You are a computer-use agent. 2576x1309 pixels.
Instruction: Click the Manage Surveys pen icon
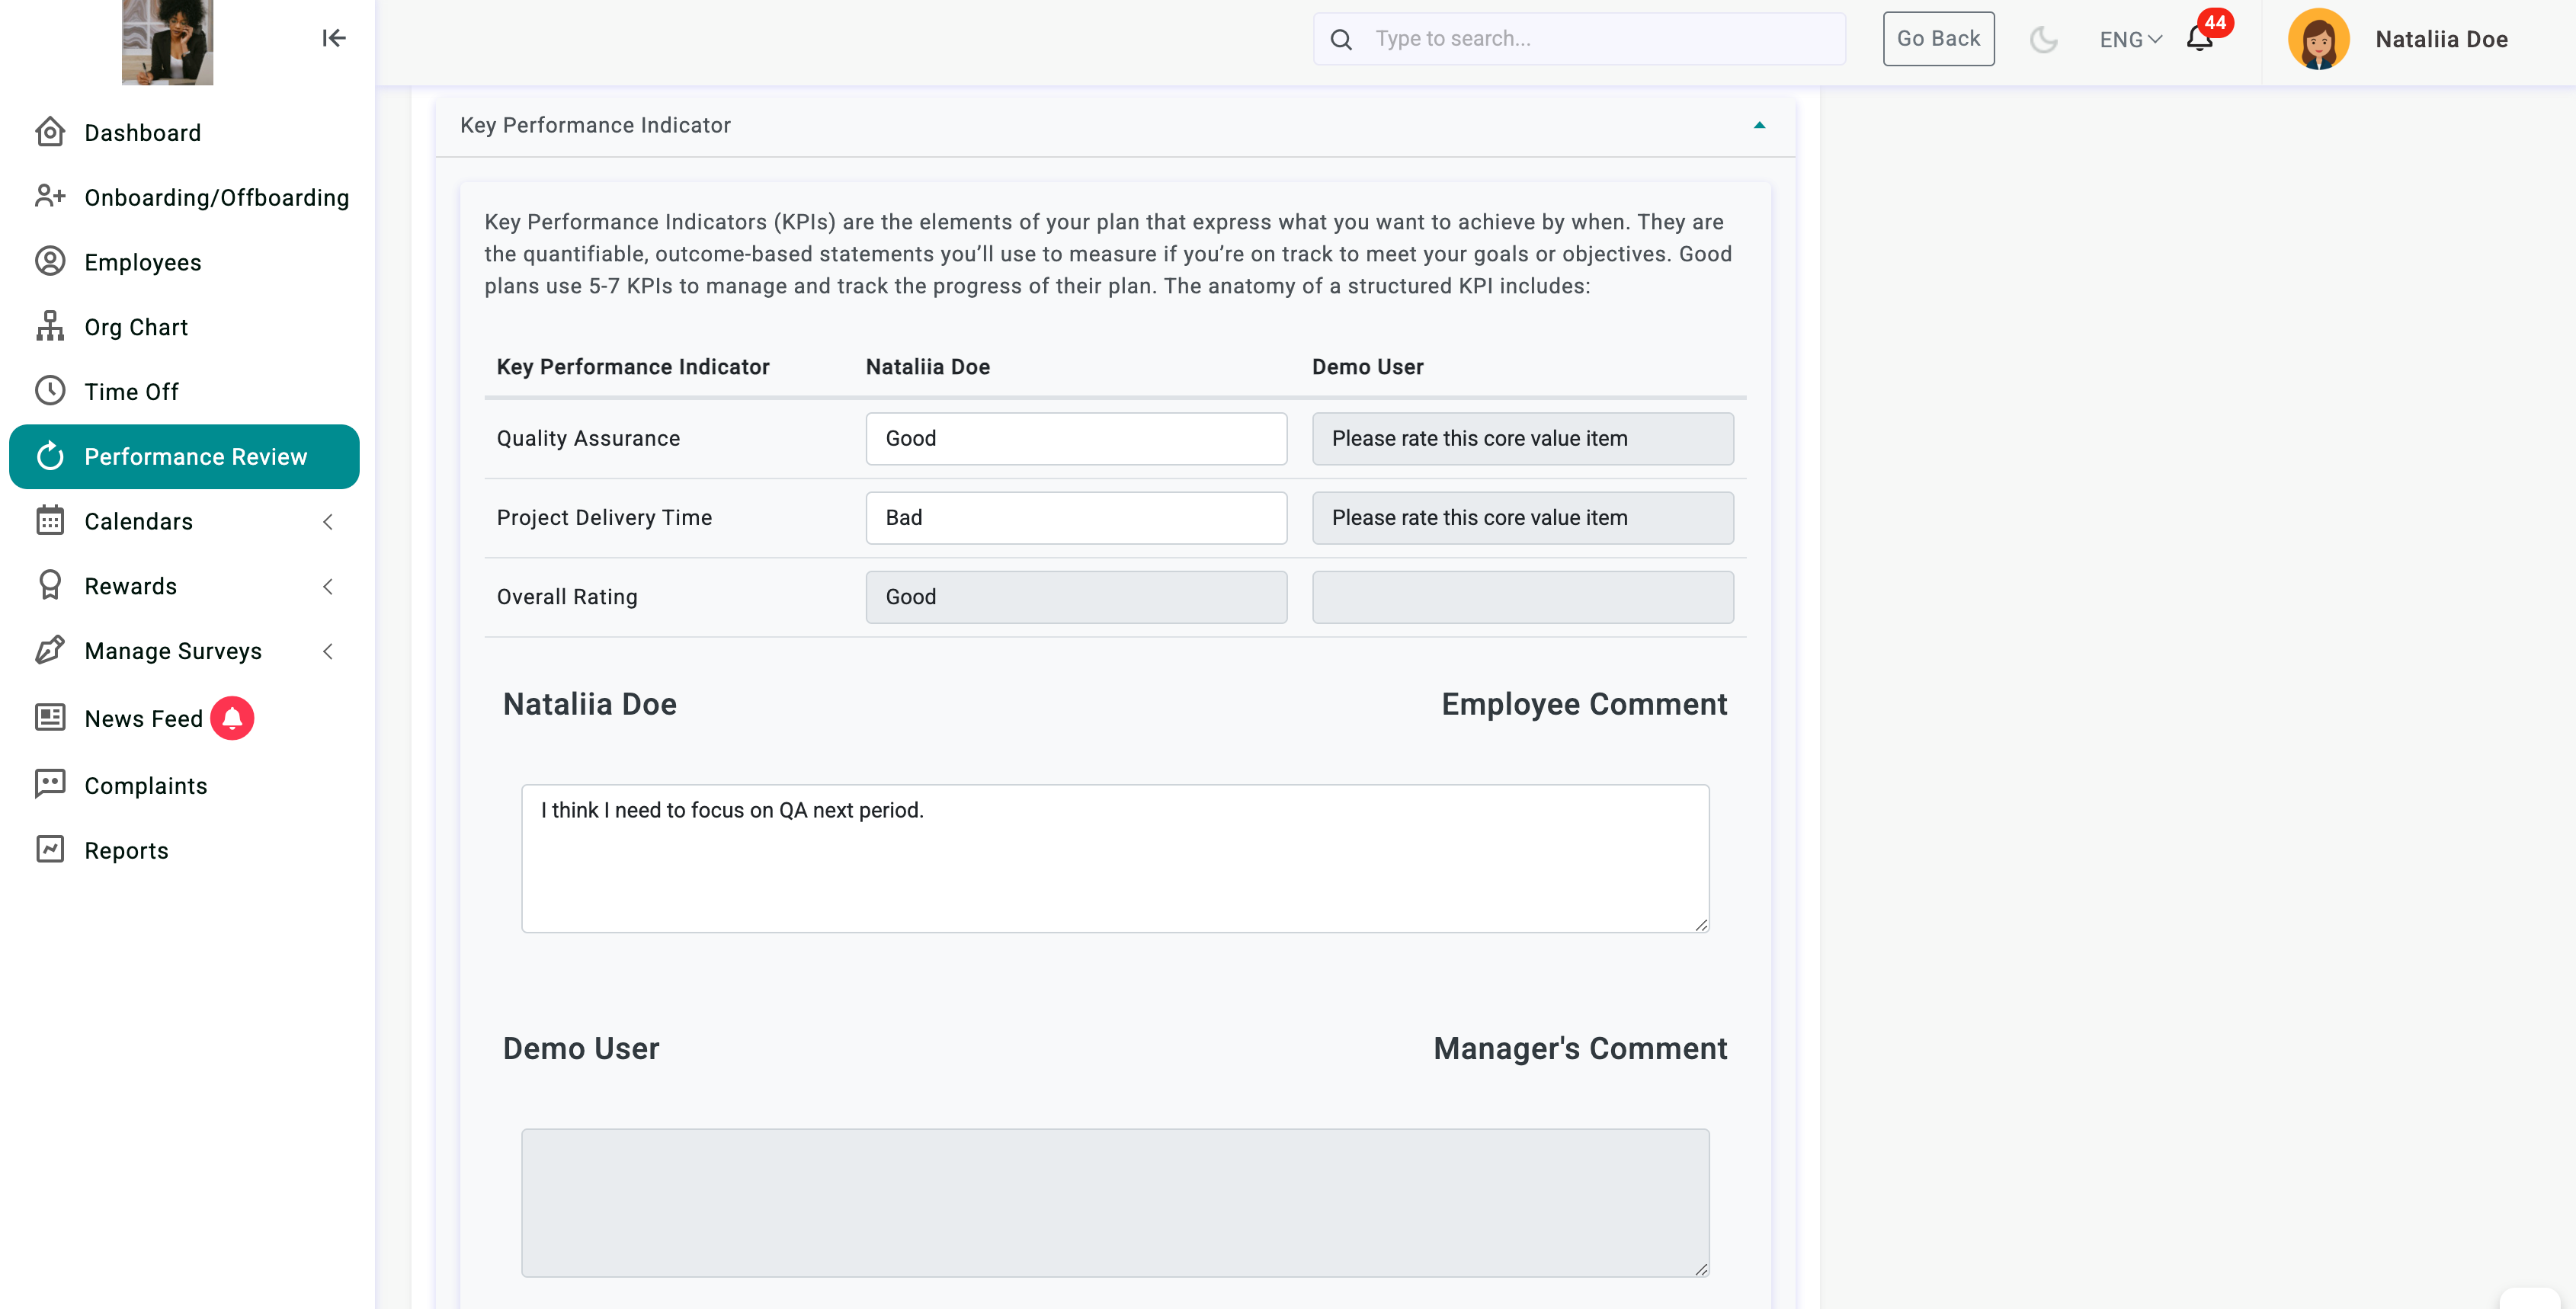(50, 650)
